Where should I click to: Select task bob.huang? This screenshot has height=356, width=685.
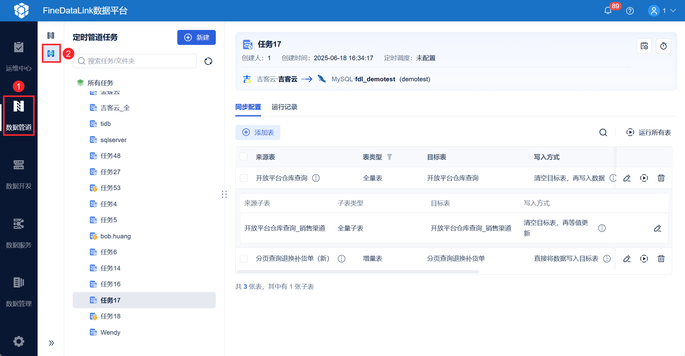click(144, 236)
